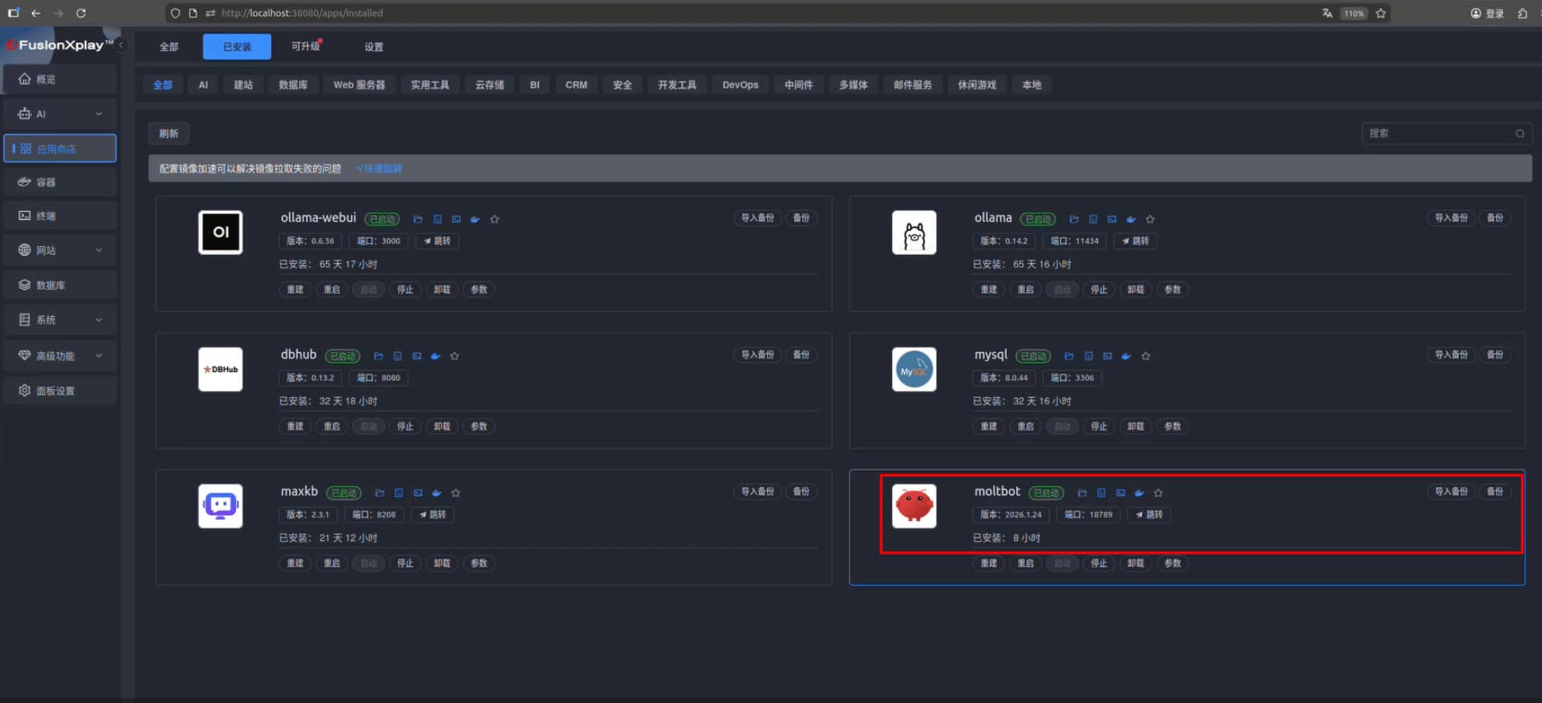
Task: Star the moltbot app as favorite
Action: [x=1158, y=493]
